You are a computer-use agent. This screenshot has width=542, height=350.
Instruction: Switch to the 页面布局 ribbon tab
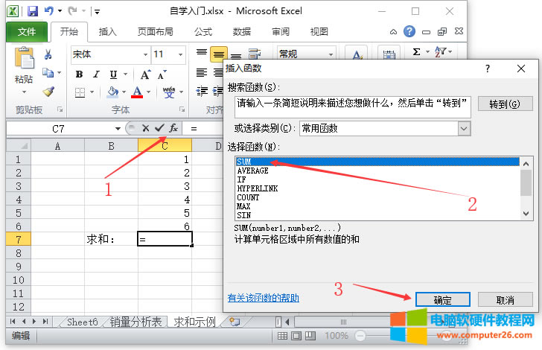point(155,32)
